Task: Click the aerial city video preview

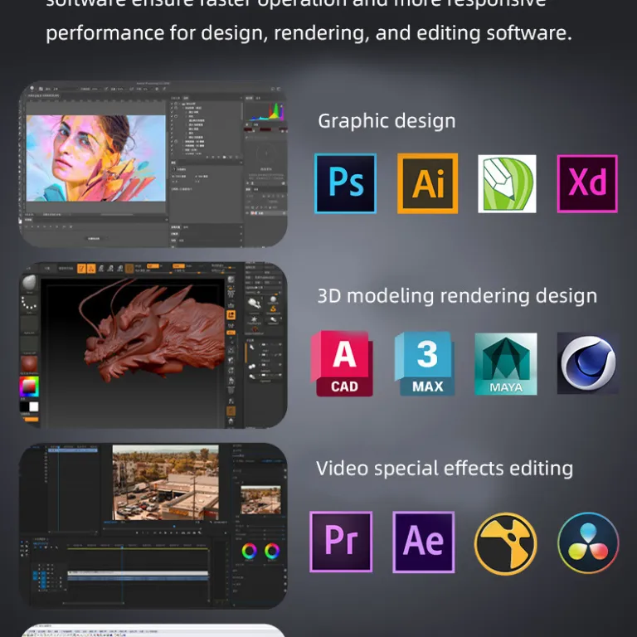Action: 165,482
